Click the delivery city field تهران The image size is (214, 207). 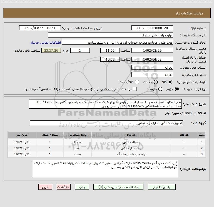[152, 75]
